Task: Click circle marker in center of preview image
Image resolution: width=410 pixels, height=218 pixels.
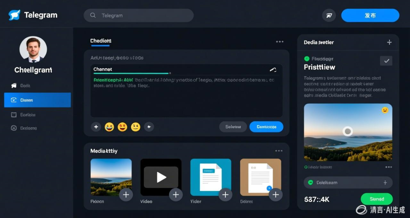Action: [348, 131]
